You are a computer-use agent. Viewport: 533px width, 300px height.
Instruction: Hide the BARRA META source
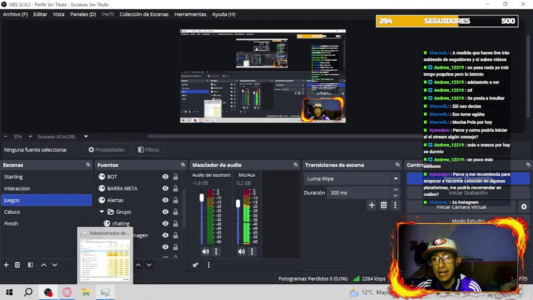165,188
